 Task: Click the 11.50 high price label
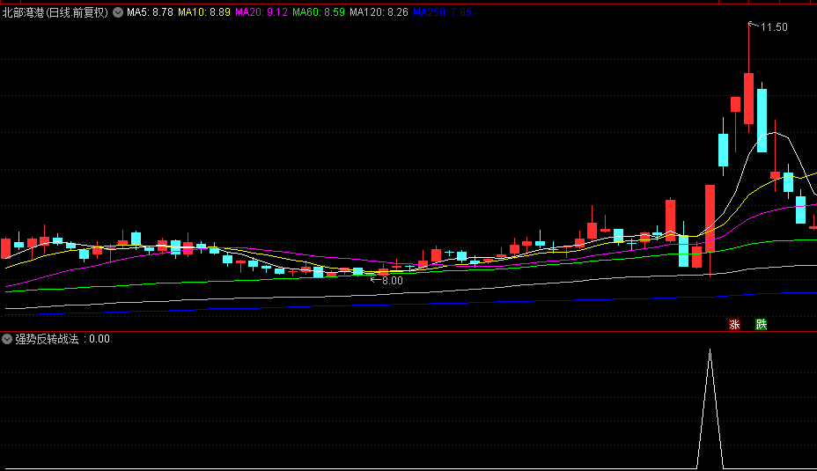click(x=774, y=27)
